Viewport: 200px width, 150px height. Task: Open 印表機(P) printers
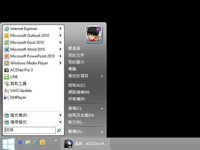pyautogui.click(x=77, y=99)
